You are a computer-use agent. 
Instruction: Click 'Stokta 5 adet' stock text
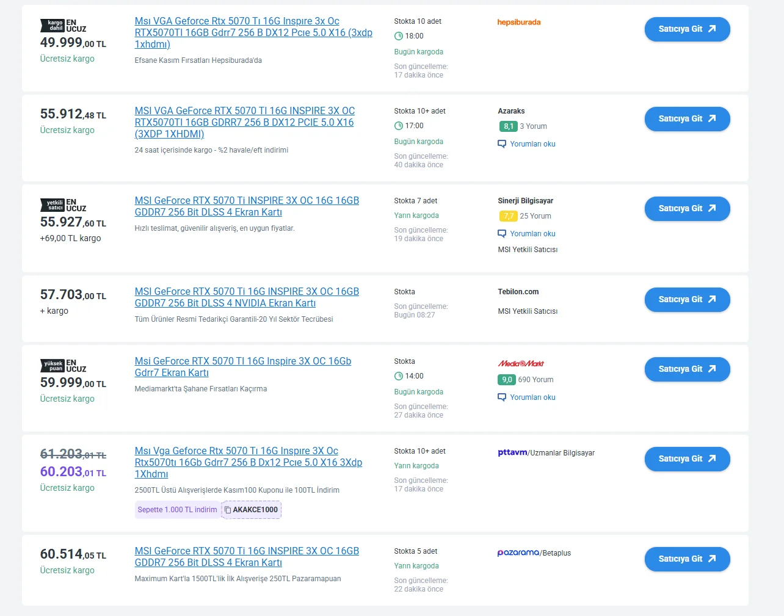click(416, 551)
